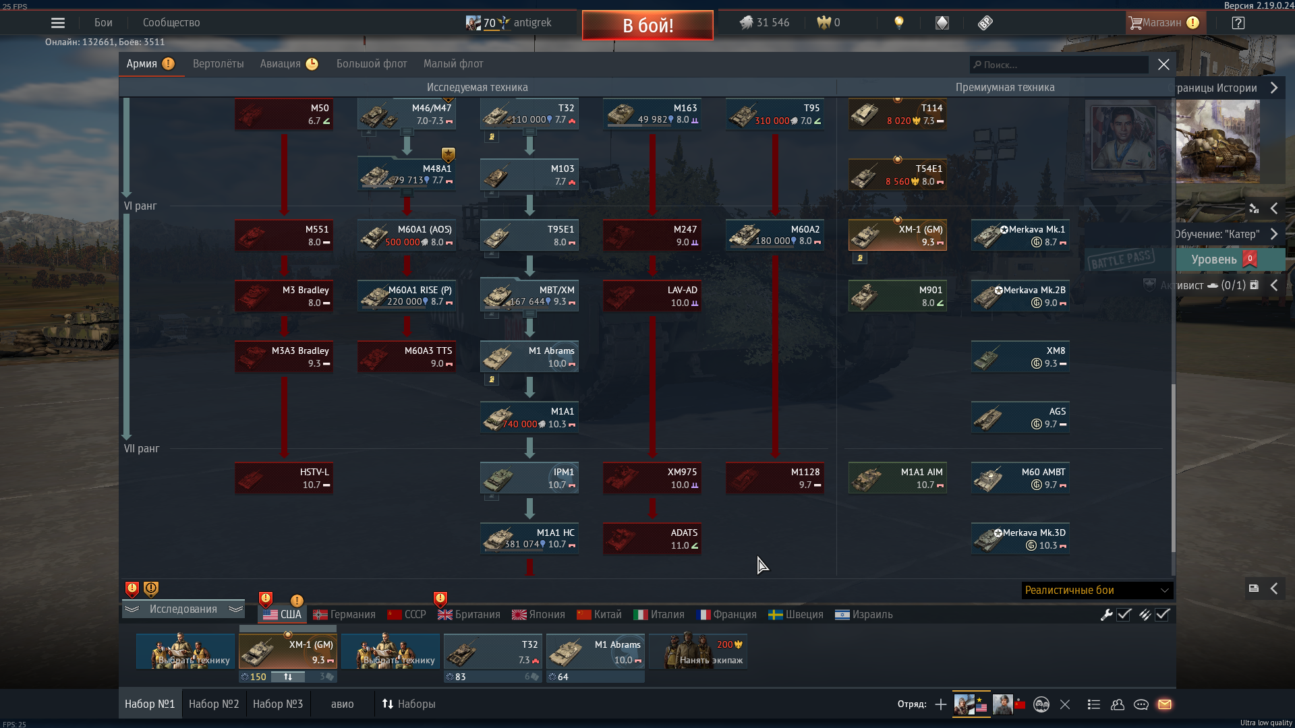This screenshot has height=728, width=1295.
Task: Click the battle pass Уровень button
Action: (1230, 260)
